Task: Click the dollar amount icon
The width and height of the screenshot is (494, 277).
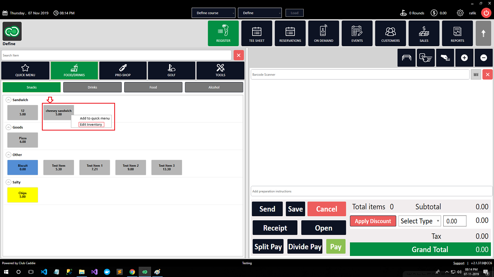Action: tap(434, 13)
